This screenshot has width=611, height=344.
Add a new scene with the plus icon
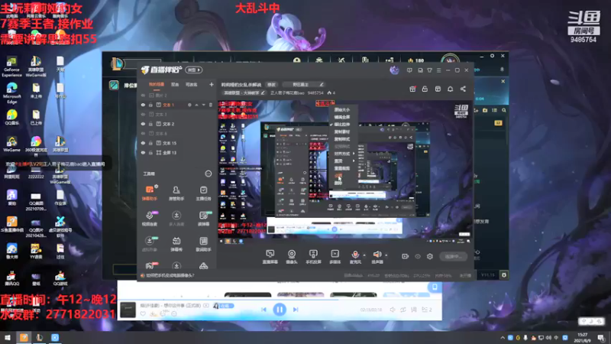[212, 84]
